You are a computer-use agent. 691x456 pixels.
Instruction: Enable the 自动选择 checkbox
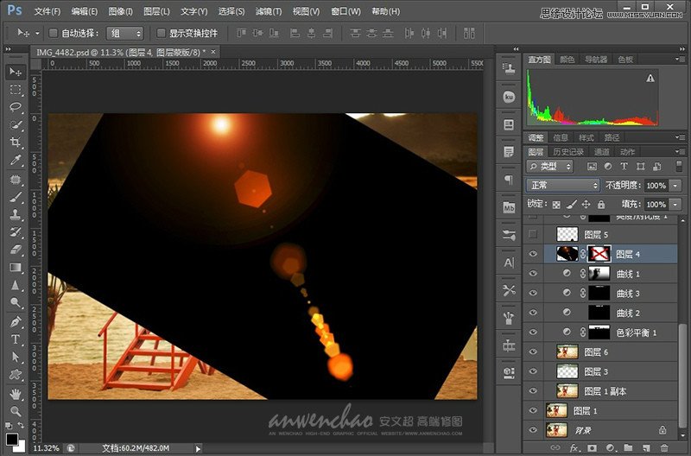click(x=54, y=33)
